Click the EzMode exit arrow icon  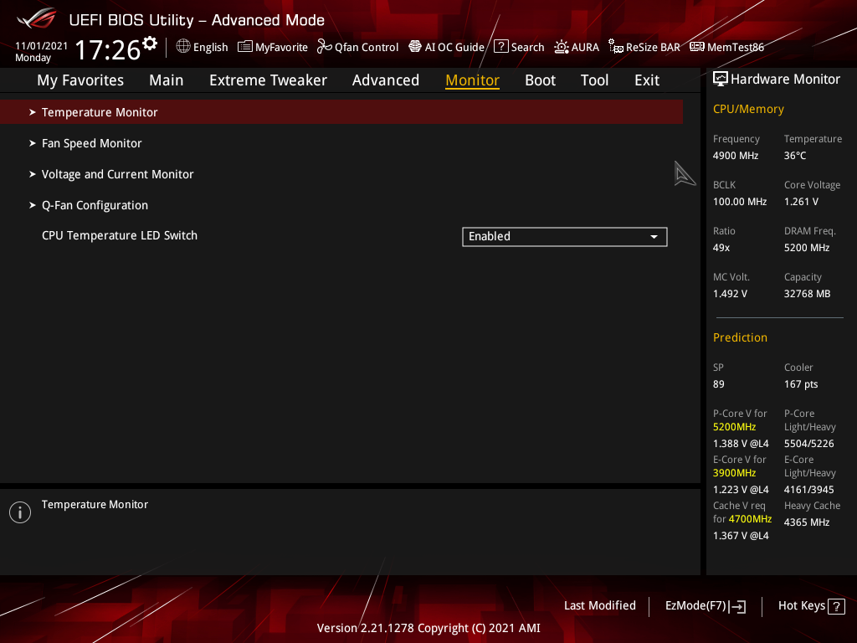pos(737,606)
